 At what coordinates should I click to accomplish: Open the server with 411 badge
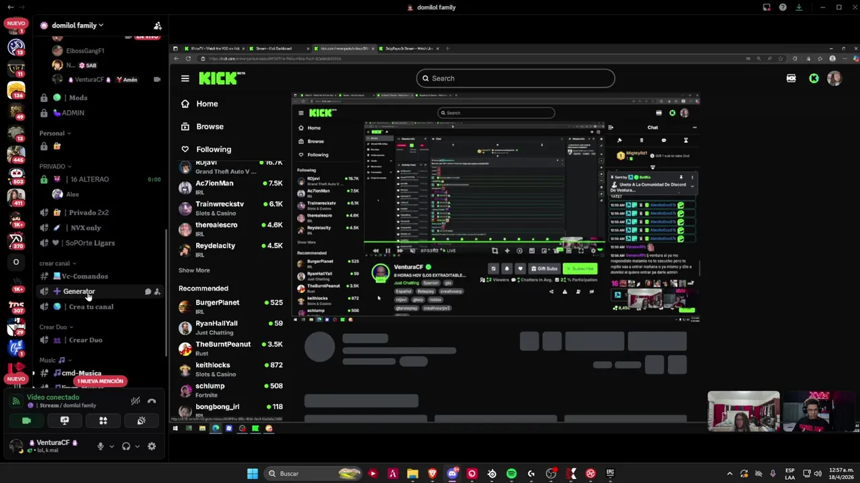16,197
